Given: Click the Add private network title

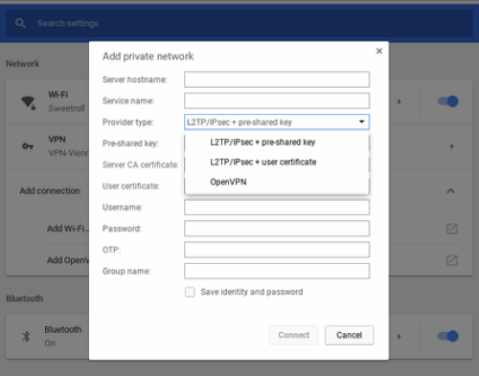Looking at the screenshot, I should click(148, 56).
